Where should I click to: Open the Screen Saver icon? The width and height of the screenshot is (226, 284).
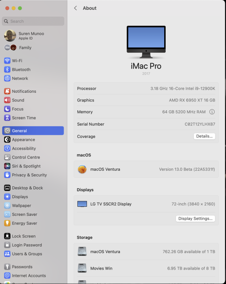[7, 214]
